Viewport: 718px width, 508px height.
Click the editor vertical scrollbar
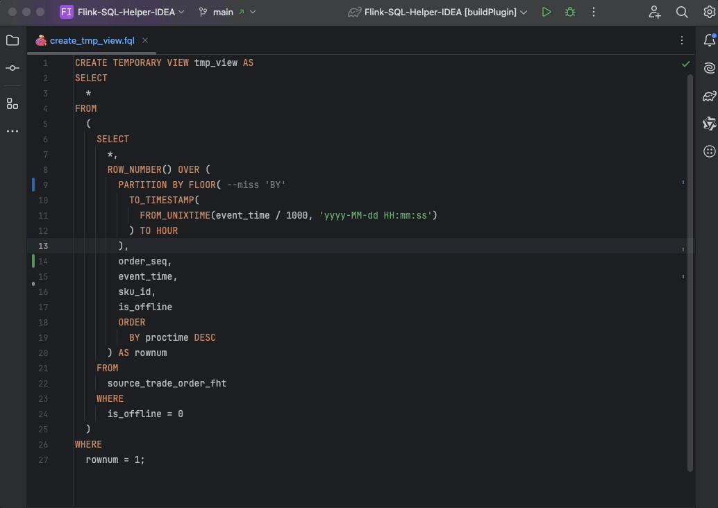click(690, 271)
